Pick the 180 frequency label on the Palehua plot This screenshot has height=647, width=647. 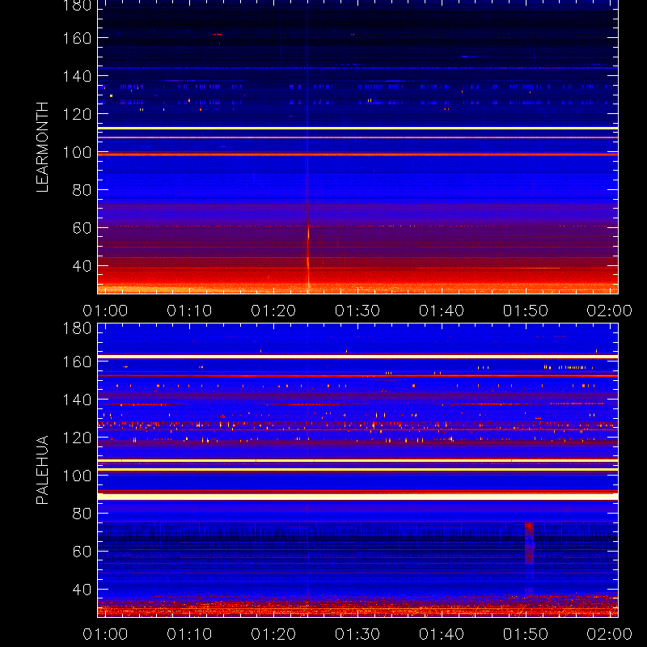click(77, 329)
